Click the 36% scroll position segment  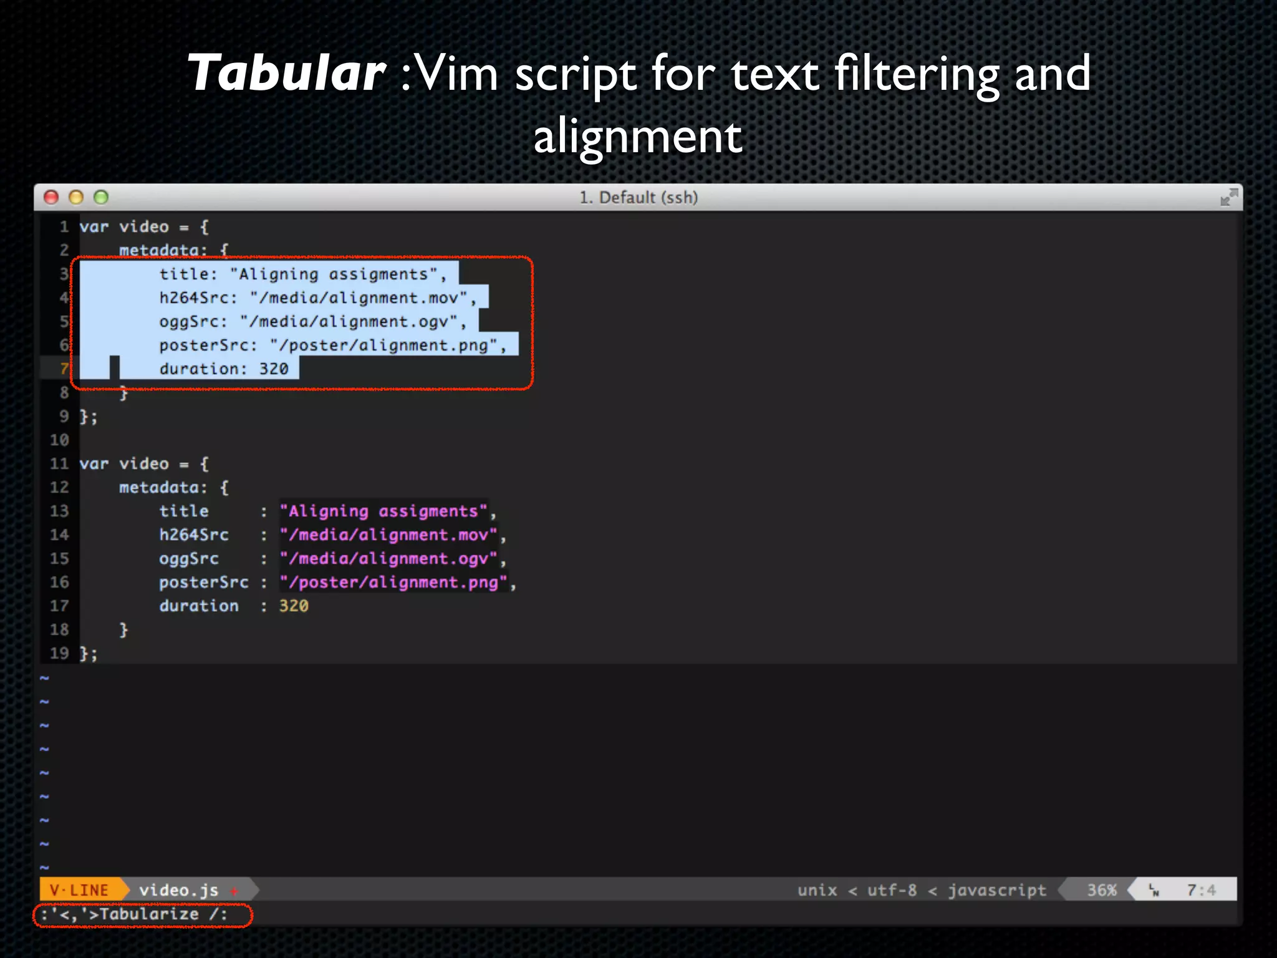(x=1101, y=890)
